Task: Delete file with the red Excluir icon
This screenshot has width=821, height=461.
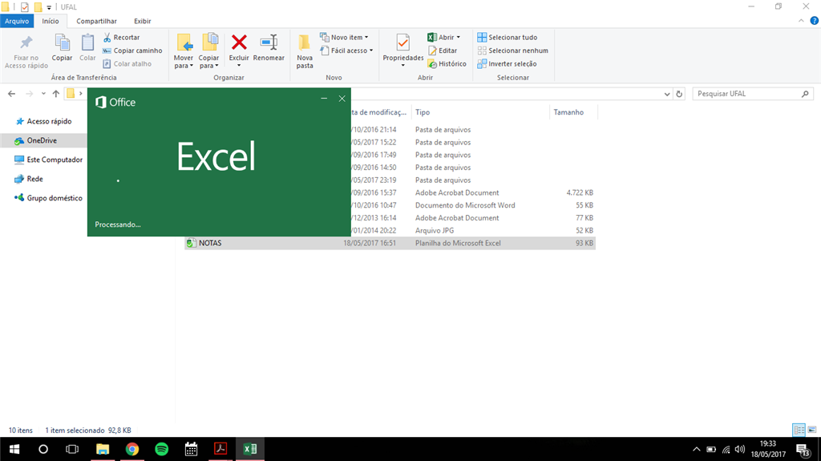Action: [239, 43]
